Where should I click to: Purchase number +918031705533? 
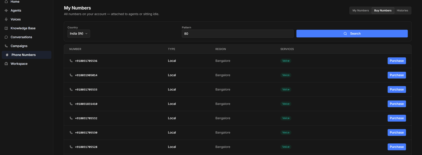tap(396, 89)
